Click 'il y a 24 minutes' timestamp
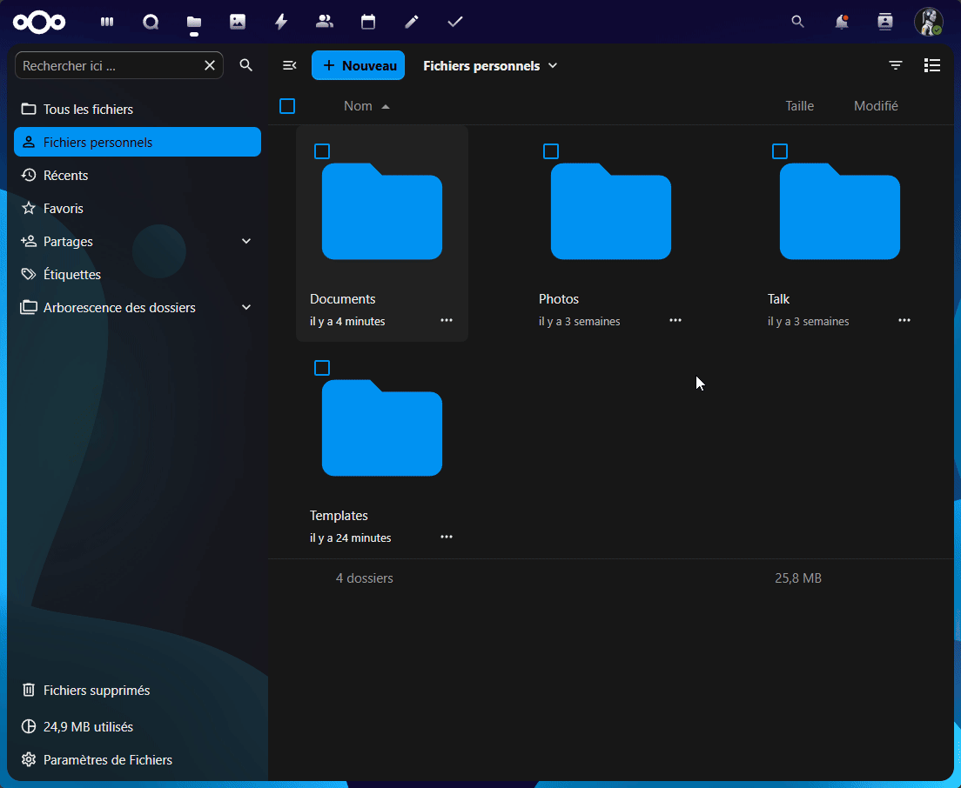The width and height of the screenshot is (961, 788). [351, 538]
